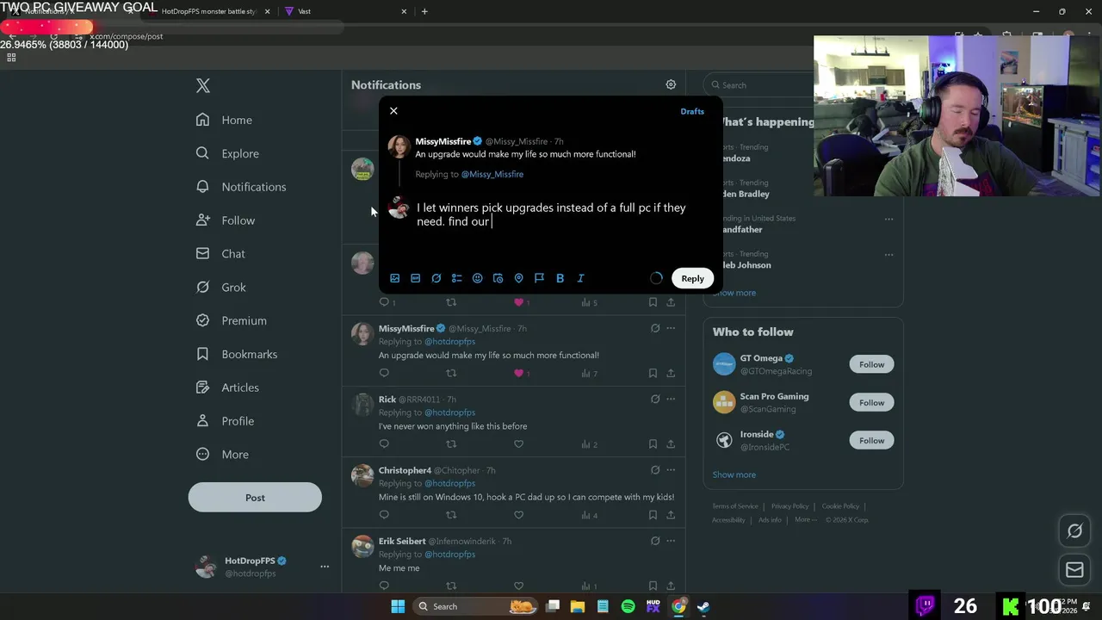Open Home in sidebar

pos(224,120)
